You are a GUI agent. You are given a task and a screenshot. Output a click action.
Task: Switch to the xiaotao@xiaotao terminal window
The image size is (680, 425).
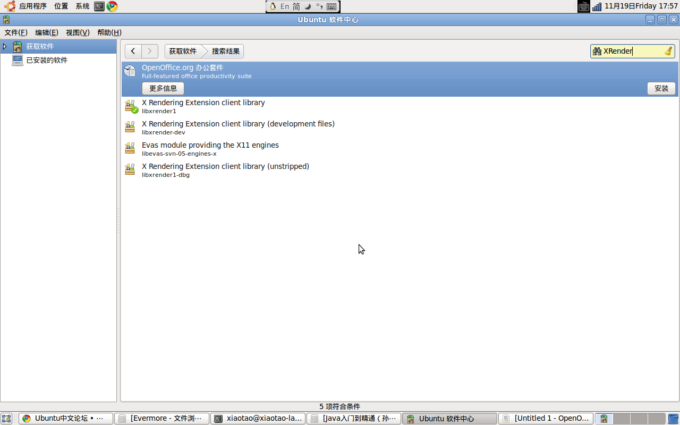258,419
